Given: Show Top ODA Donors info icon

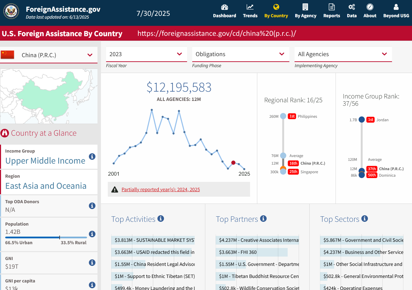Looking at the screenshot, I should click(92, 206).
